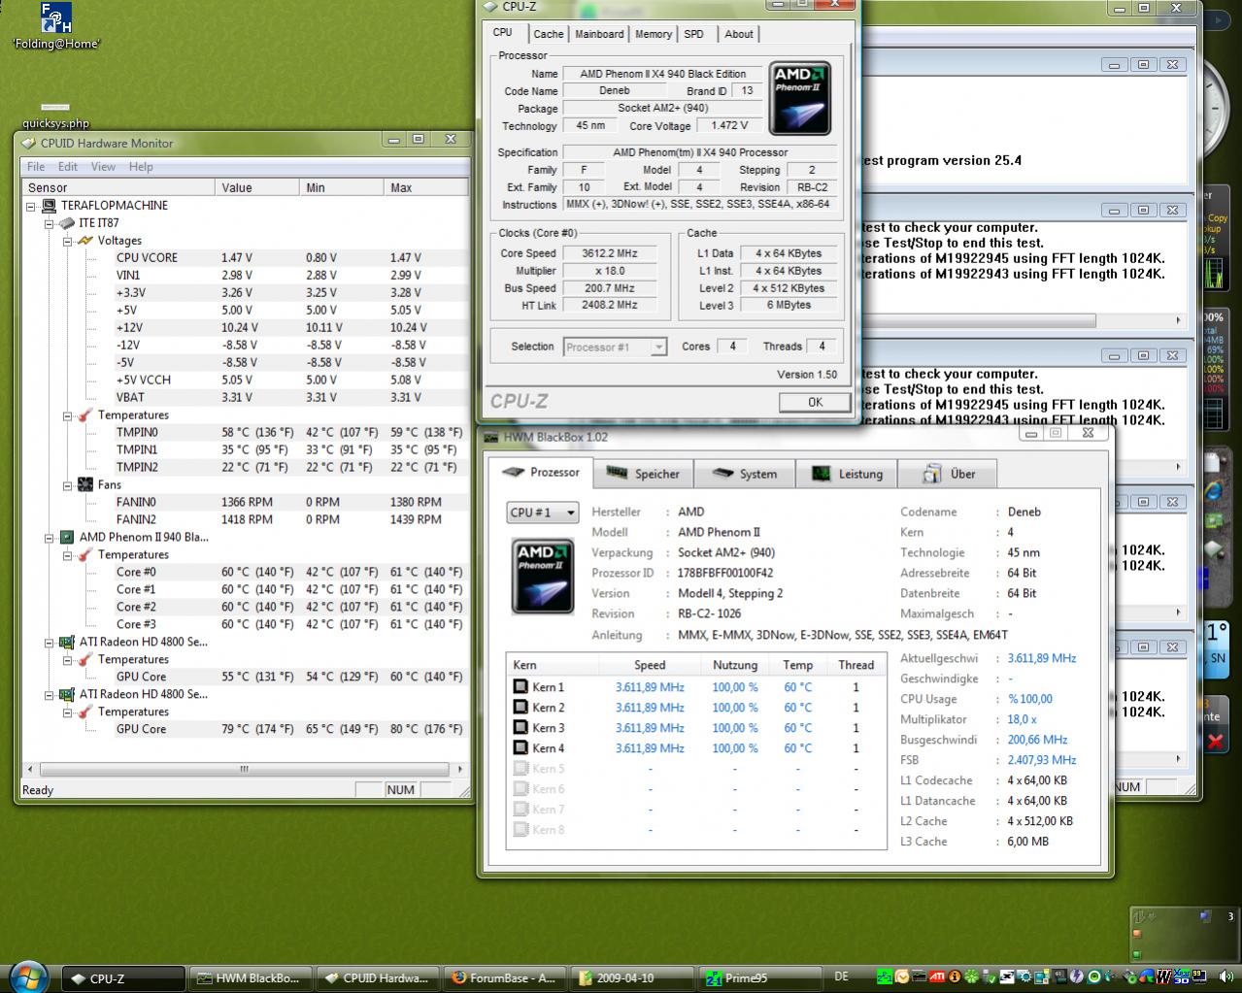Click the TERAFLOPMACHINE computer icon
Screen dimensions: 1242x993
[49, 205]
